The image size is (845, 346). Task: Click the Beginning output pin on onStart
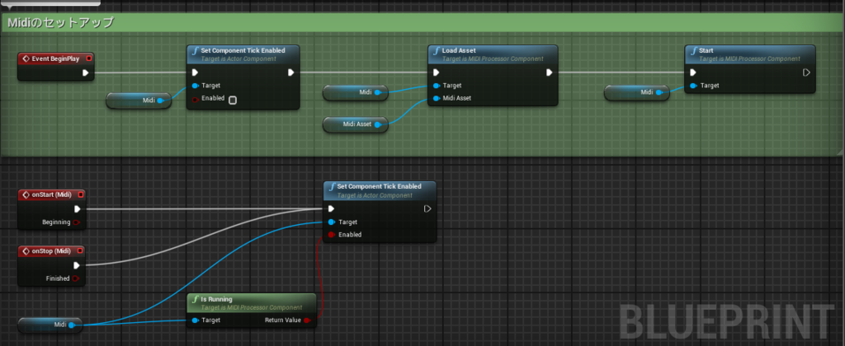pyautogui.click(x=76, y=222)
